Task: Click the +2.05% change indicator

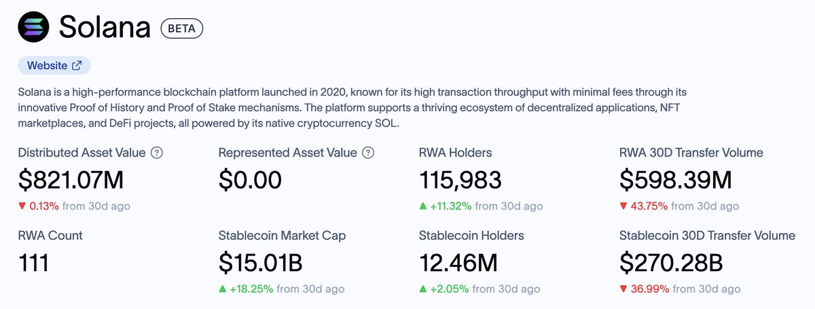Action: pyautogui.click(x=444, y=289)
